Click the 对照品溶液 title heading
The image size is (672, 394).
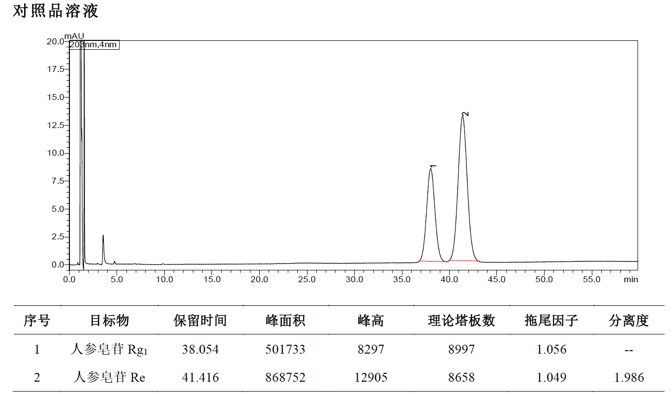click(x=56, y=11)
